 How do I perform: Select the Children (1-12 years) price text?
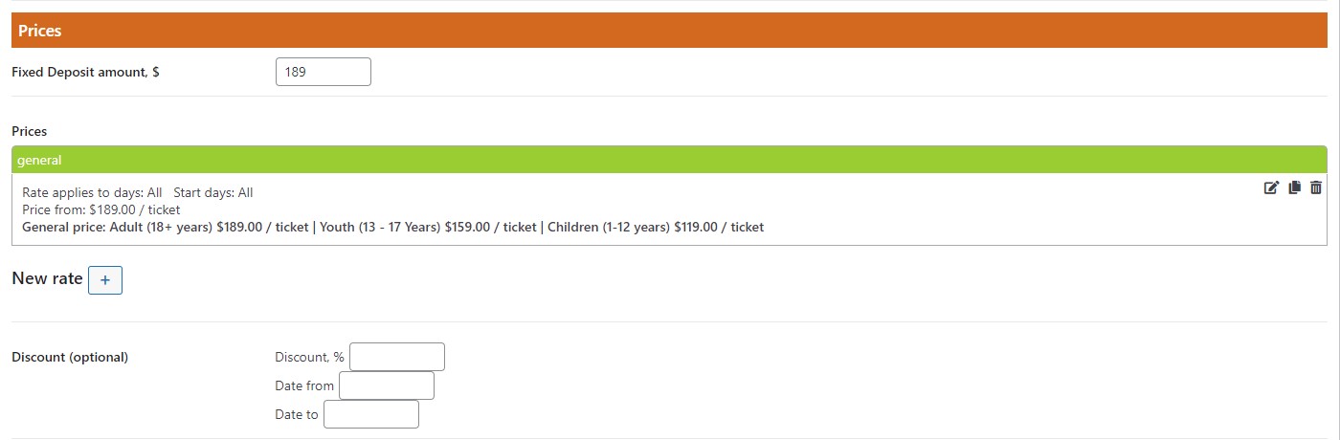tap(656, 227)
